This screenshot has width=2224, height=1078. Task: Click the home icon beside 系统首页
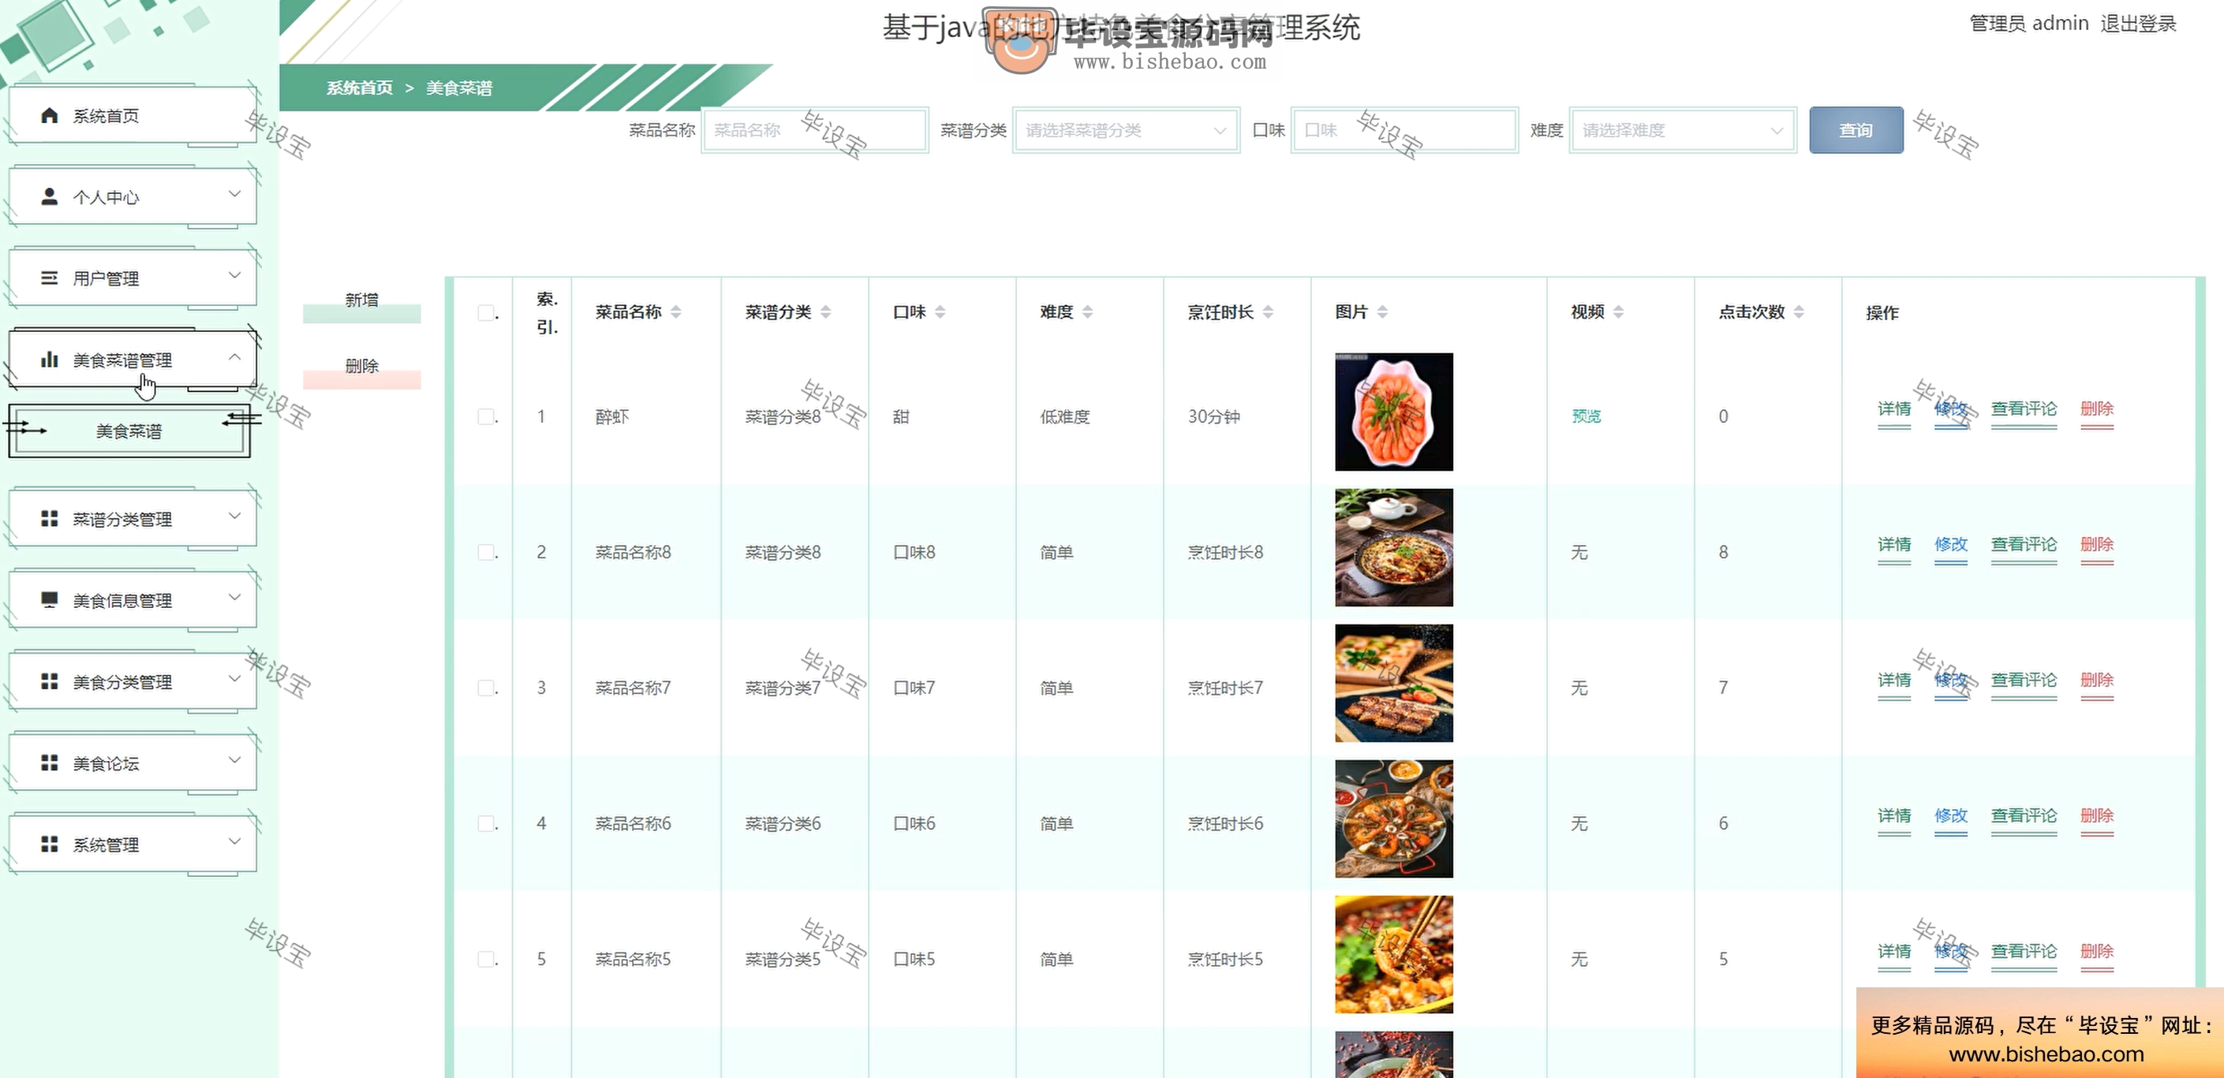tap(49, 116)
